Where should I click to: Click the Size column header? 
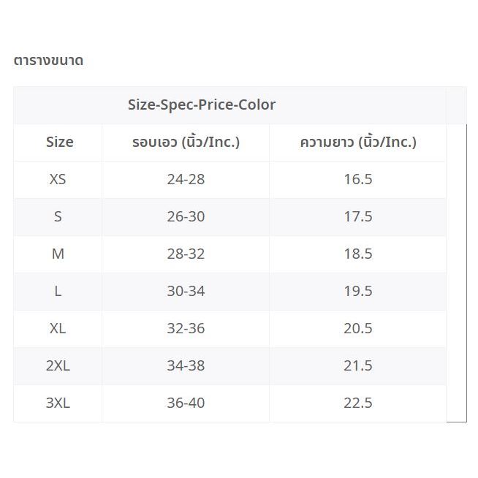coord(59,142)
